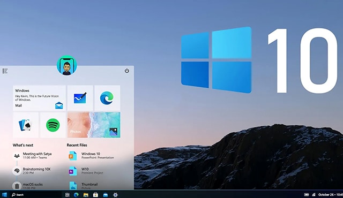Open Settings gear on the taskbar
Image resolution: width=343 pixels, height=198 pixels.
(x=115, y=195)
